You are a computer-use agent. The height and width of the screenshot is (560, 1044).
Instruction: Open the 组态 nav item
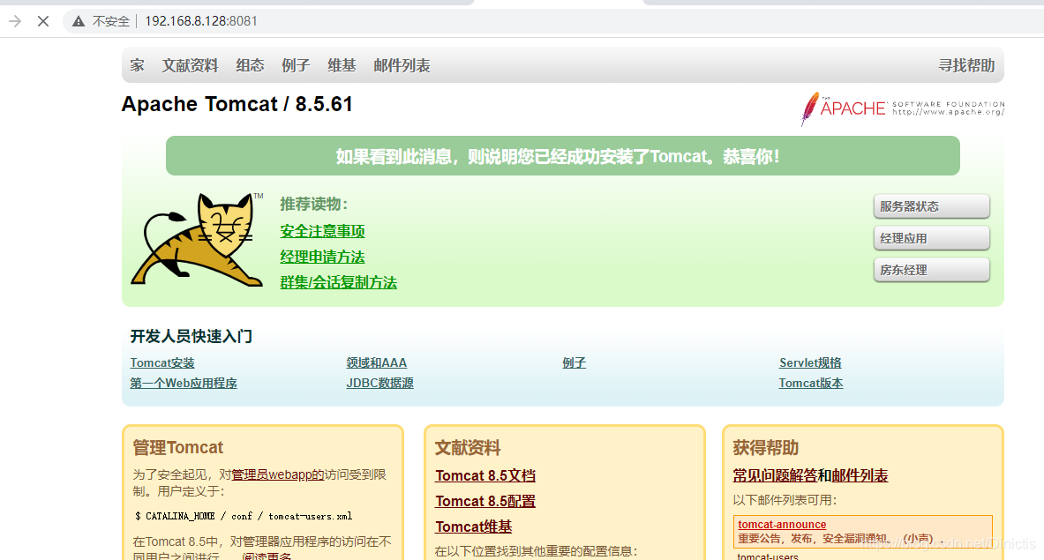(x=250, y=65)
